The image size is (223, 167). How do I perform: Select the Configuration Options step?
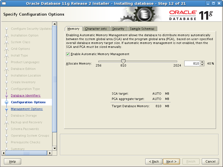coord(28,102)
